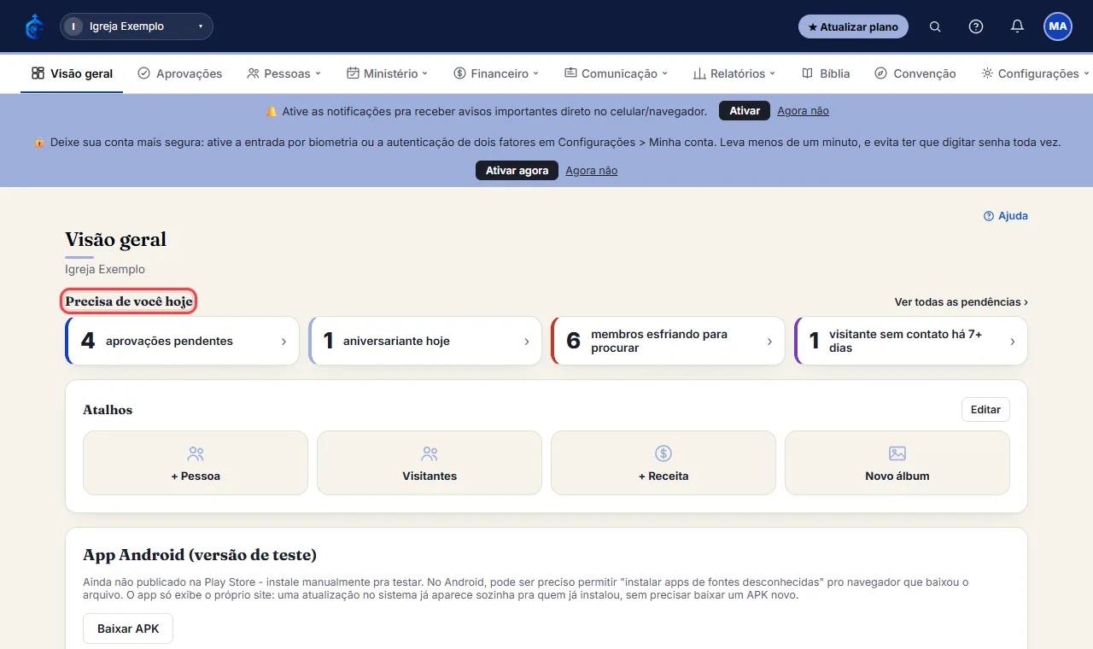Open the visitante sem contato card

910,341
